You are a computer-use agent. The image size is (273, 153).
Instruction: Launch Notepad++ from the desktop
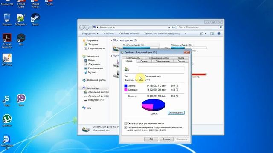pos(21,19)
